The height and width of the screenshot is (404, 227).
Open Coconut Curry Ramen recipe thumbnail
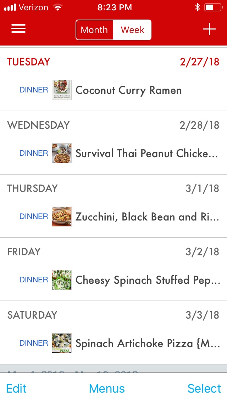62,90
